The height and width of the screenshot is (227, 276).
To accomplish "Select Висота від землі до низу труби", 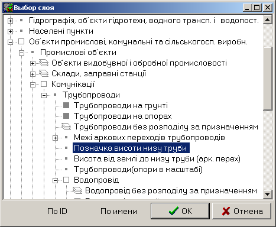I will [x=157, y=158].
